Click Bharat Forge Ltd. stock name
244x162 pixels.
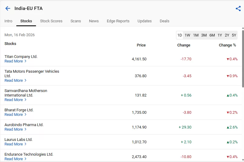pos(19,110)
